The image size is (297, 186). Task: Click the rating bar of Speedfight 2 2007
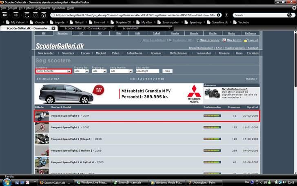(x=212, y=127)
